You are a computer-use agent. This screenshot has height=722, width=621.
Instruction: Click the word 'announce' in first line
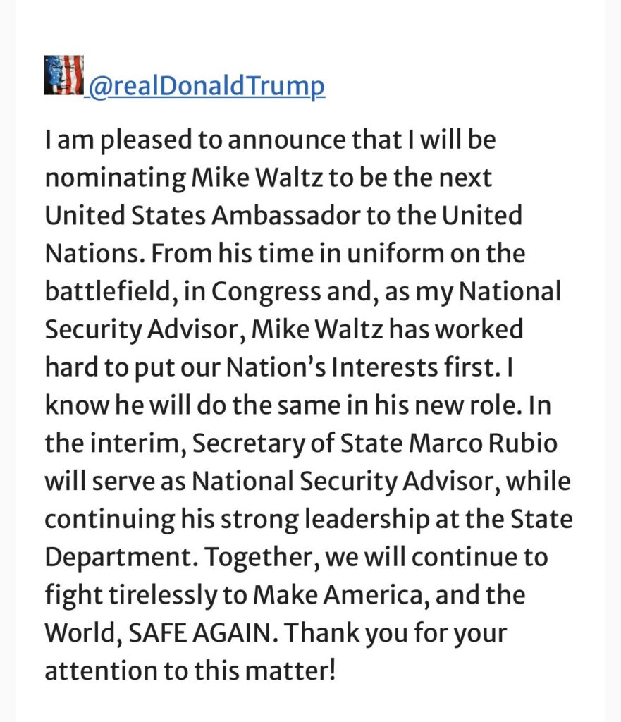click(286, 140)
